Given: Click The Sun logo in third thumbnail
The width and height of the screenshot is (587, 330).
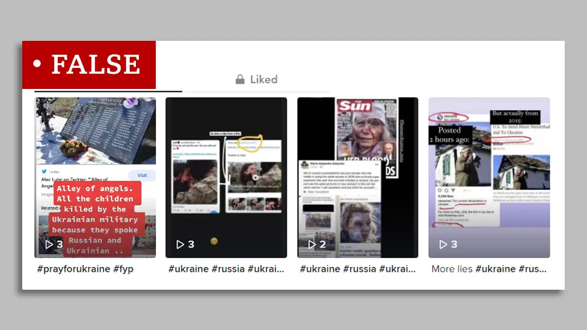Looking at the screenshot, I should pos(354,106).
